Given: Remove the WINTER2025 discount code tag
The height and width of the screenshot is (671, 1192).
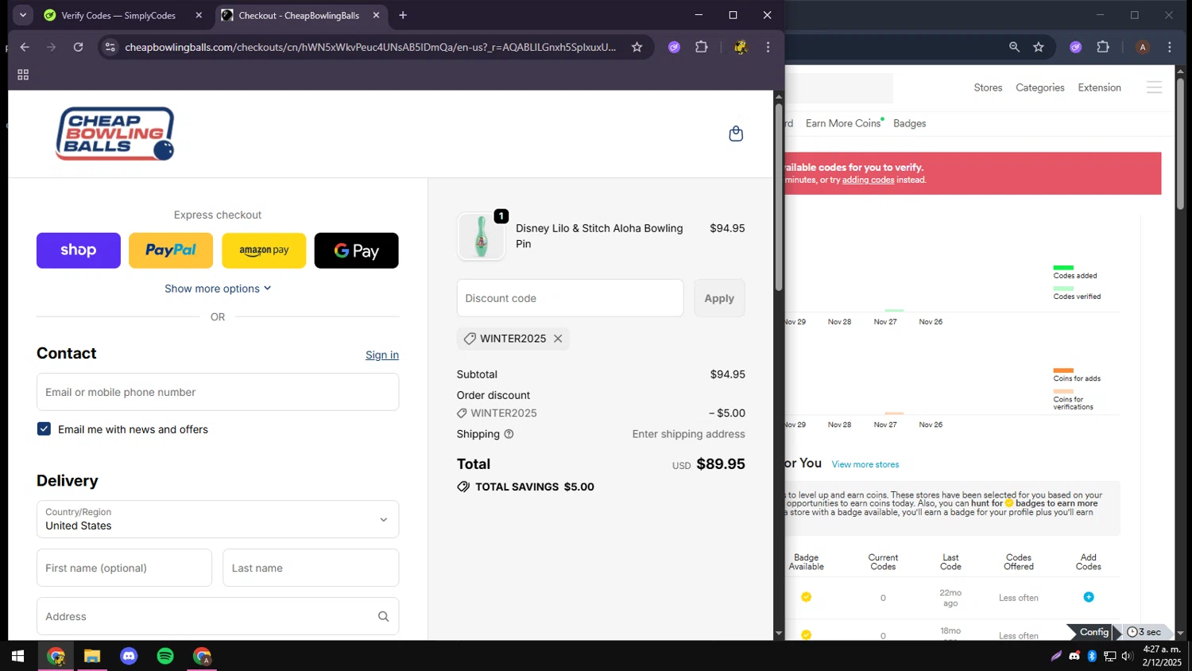Looking at the screenshot, I should click(558, 339).
